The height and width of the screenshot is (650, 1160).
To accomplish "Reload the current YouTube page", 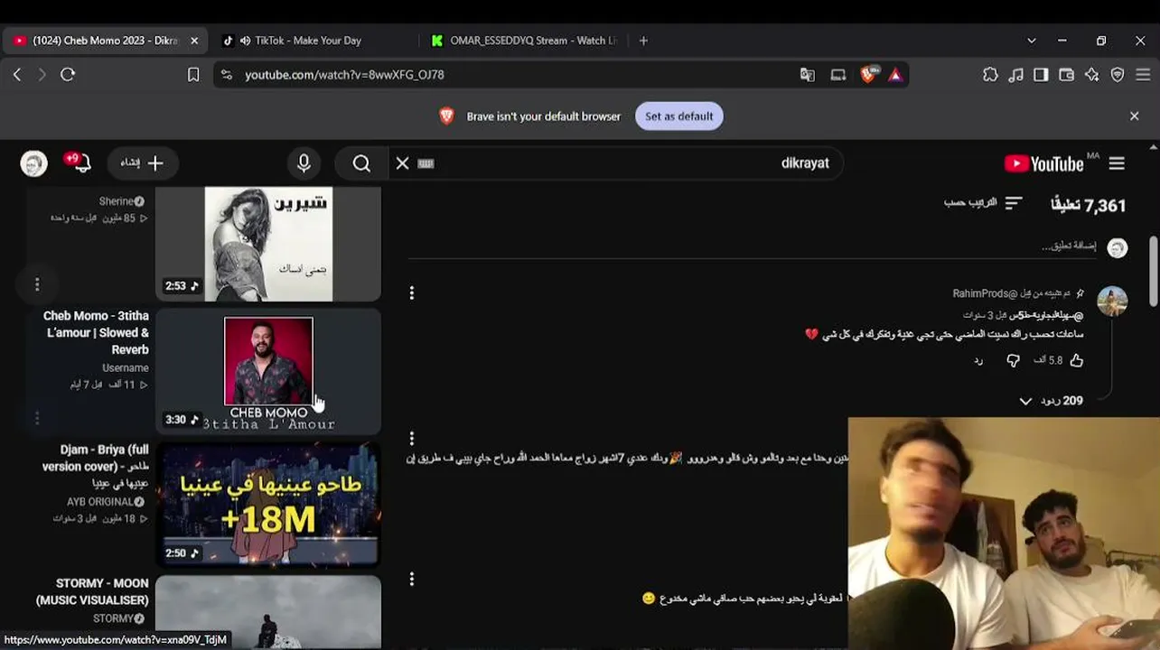I will point(68,75).
